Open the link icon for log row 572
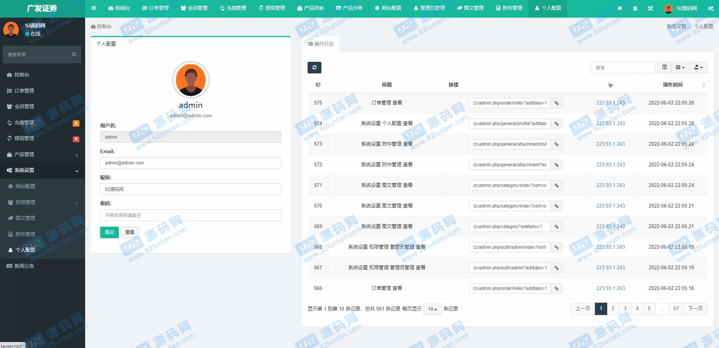This screenshot has height=348, width=719. coord(557,165)
